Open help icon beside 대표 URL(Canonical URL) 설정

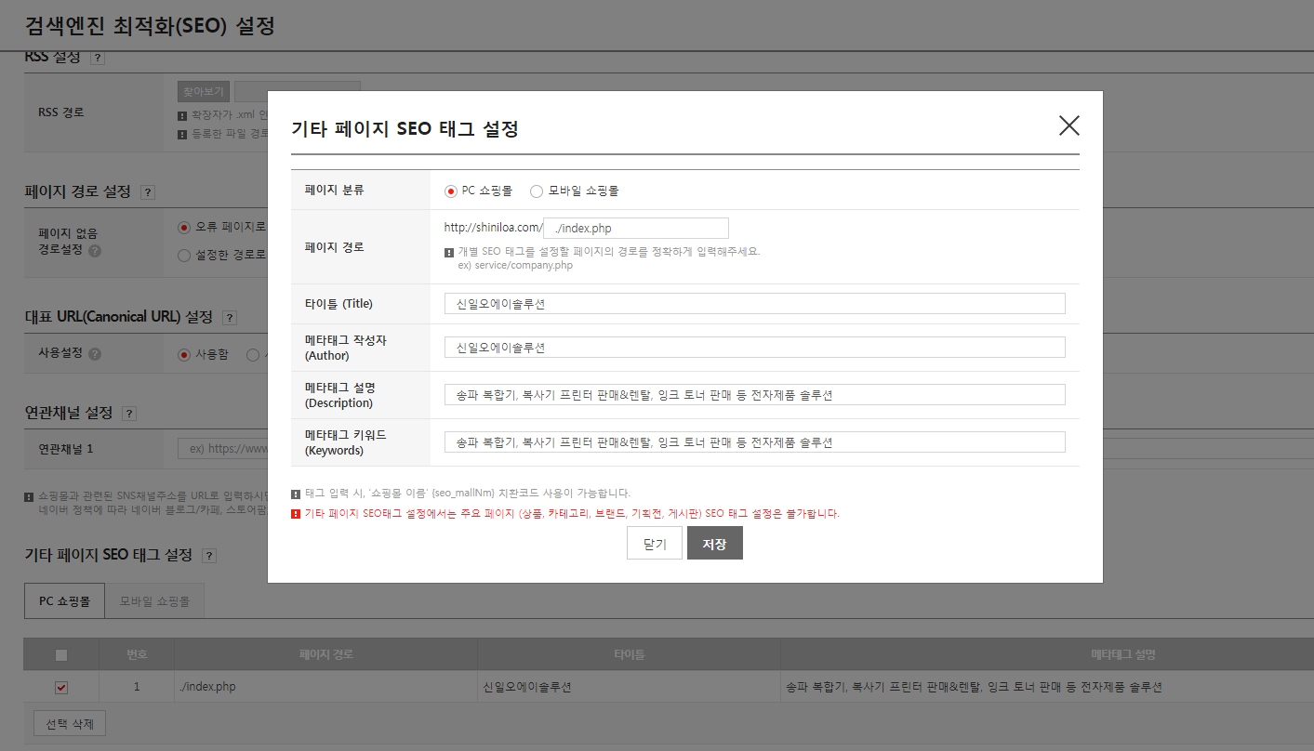point(230,318)
